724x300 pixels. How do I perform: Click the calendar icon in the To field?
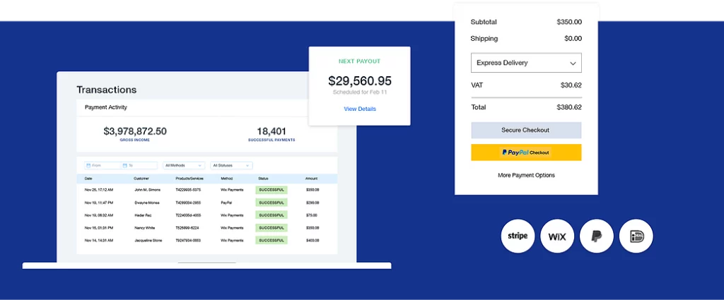coord(124,165)
